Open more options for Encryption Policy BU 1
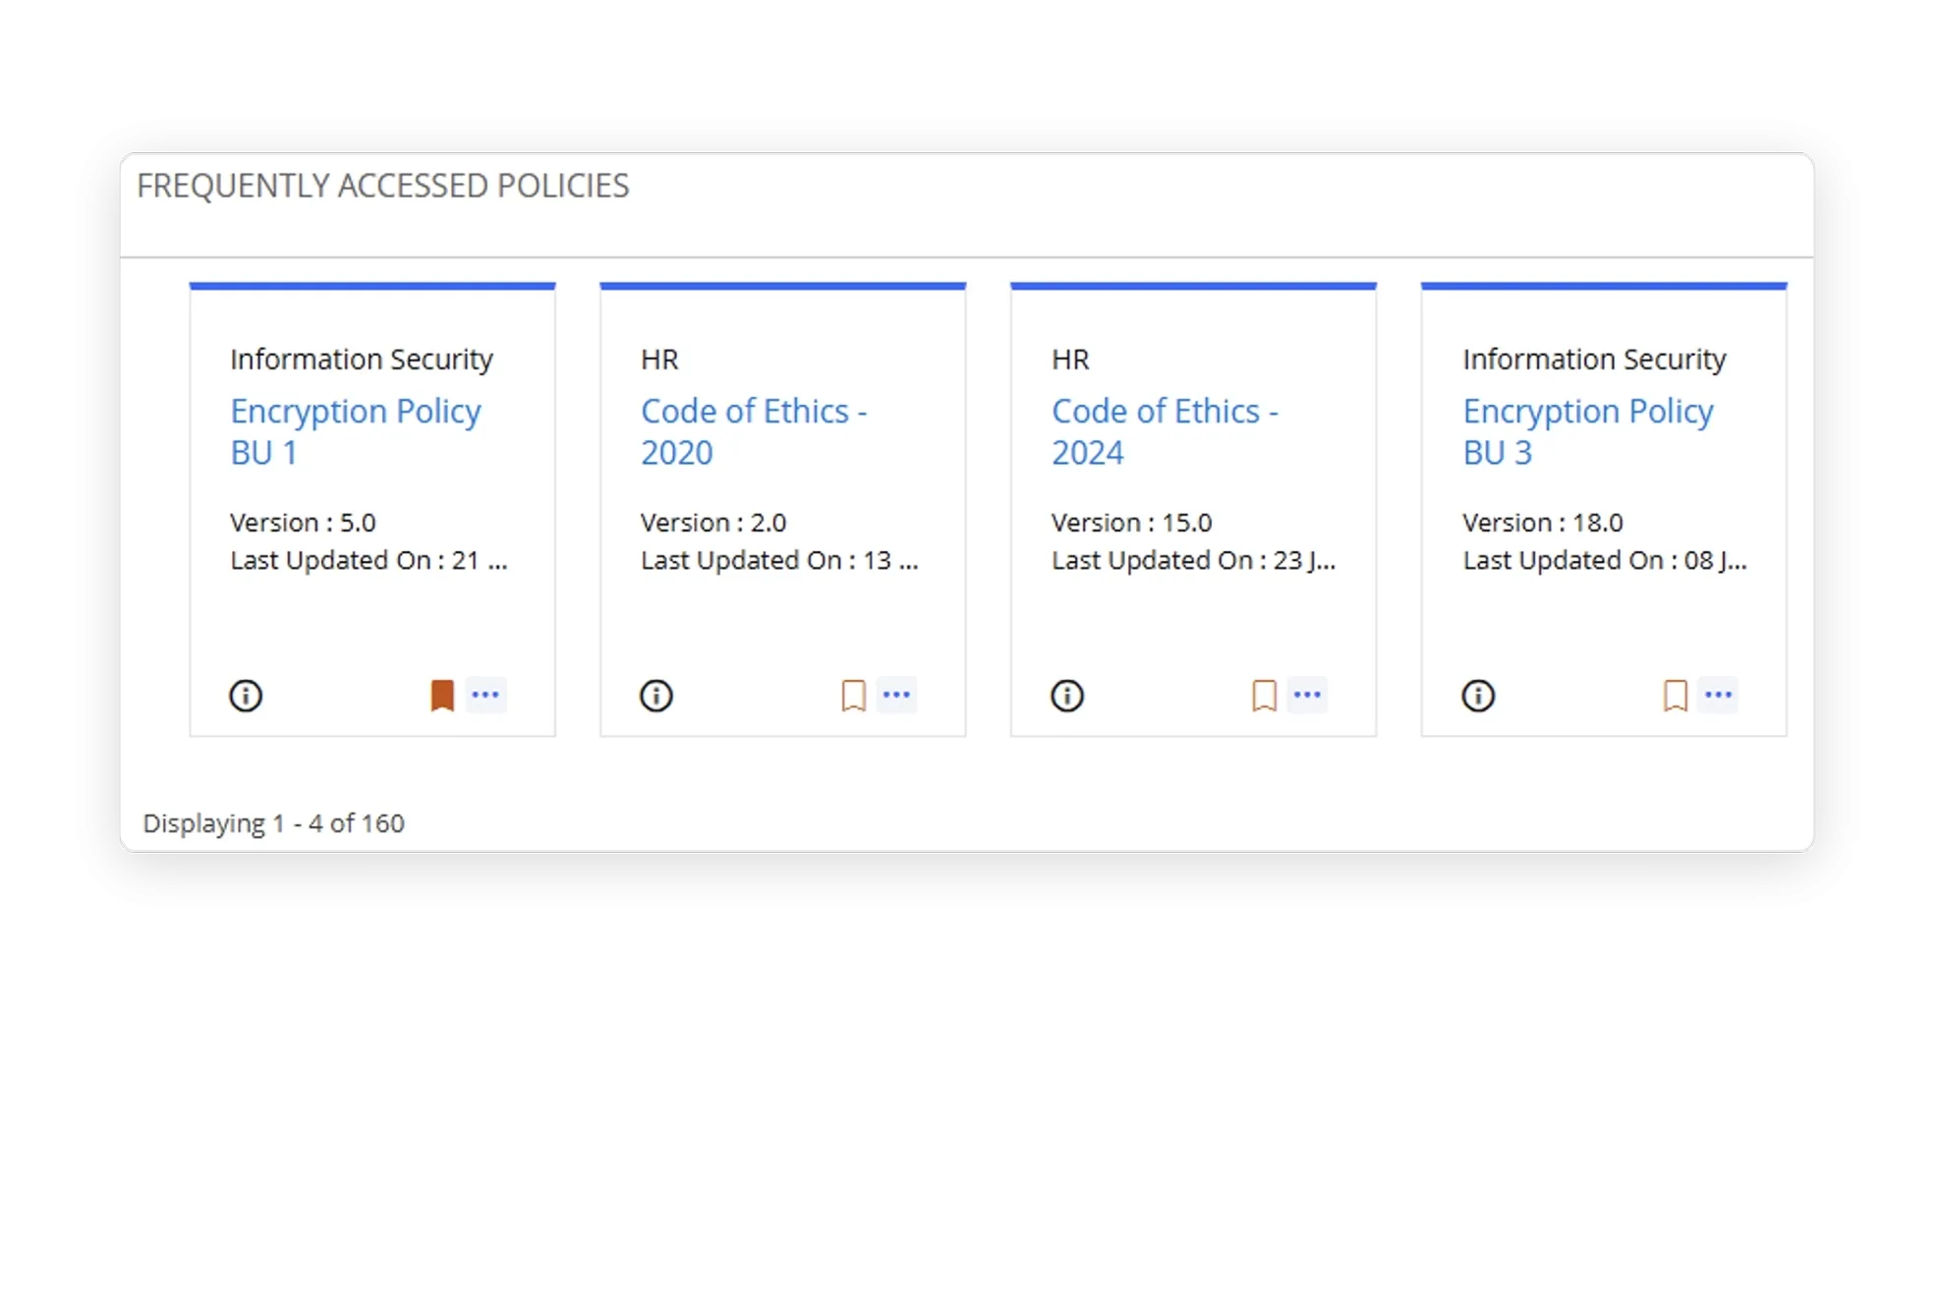Viewport: 1941px width, 1290px height. point(485,695)
